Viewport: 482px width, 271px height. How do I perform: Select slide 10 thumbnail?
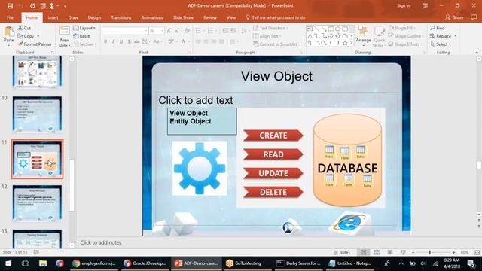pos(37,114)
